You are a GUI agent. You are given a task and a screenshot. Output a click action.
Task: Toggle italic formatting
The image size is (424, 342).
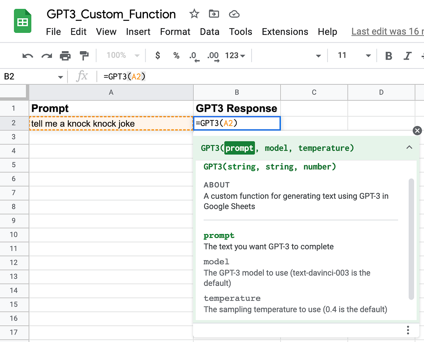click(x=407, y=55)
